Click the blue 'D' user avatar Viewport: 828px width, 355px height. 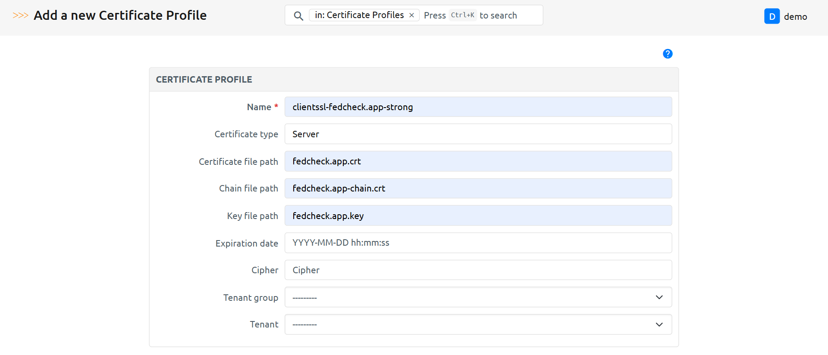(x=772, y=16)
